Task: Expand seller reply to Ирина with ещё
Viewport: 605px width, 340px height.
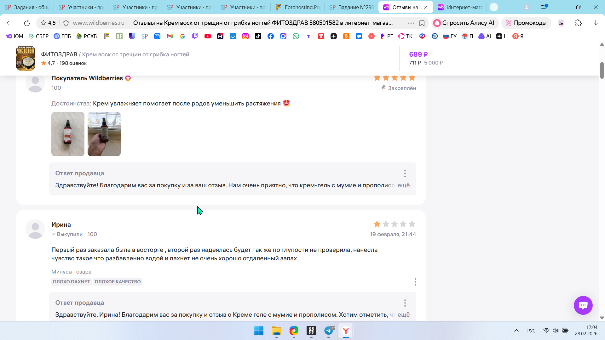Action: click(403, 315)
